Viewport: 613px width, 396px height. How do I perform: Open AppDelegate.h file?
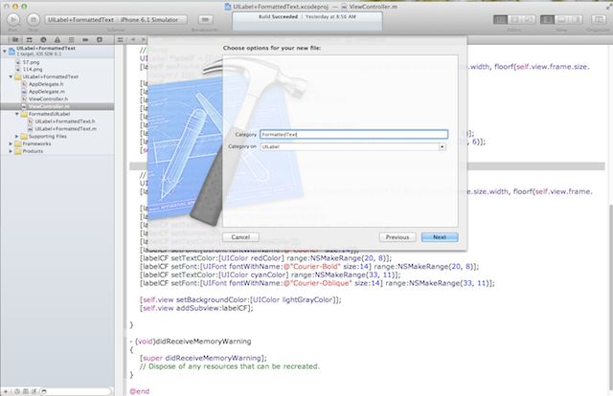(x=46, y=84)
